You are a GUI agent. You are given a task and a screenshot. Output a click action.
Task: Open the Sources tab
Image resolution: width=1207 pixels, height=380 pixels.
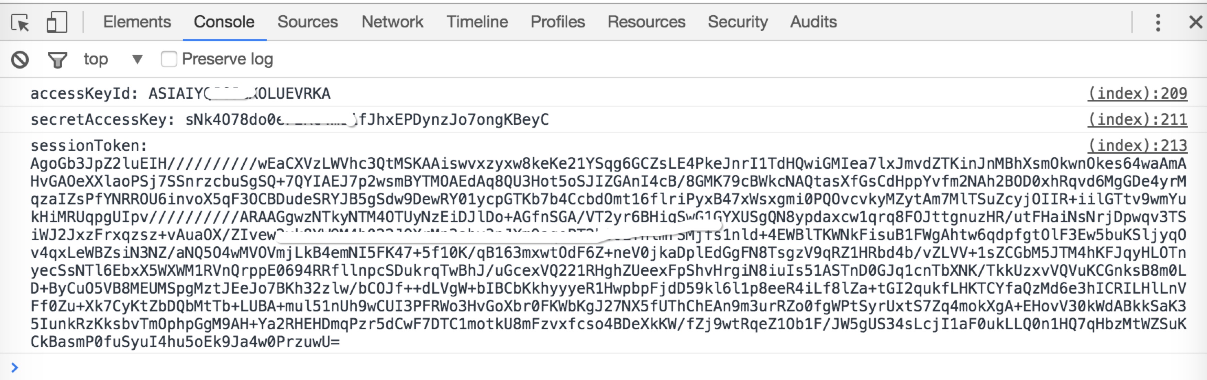pos(308,22)
